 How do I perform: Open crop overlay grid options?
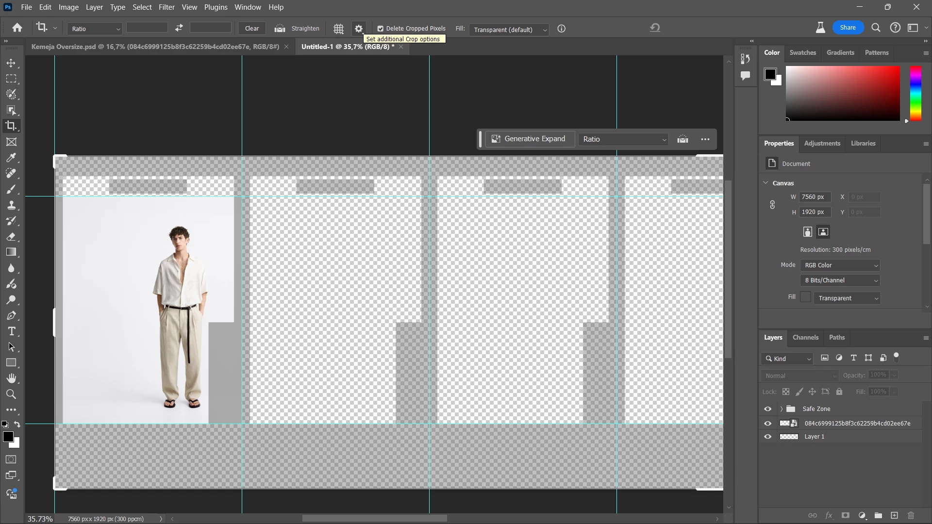(339, 29)
